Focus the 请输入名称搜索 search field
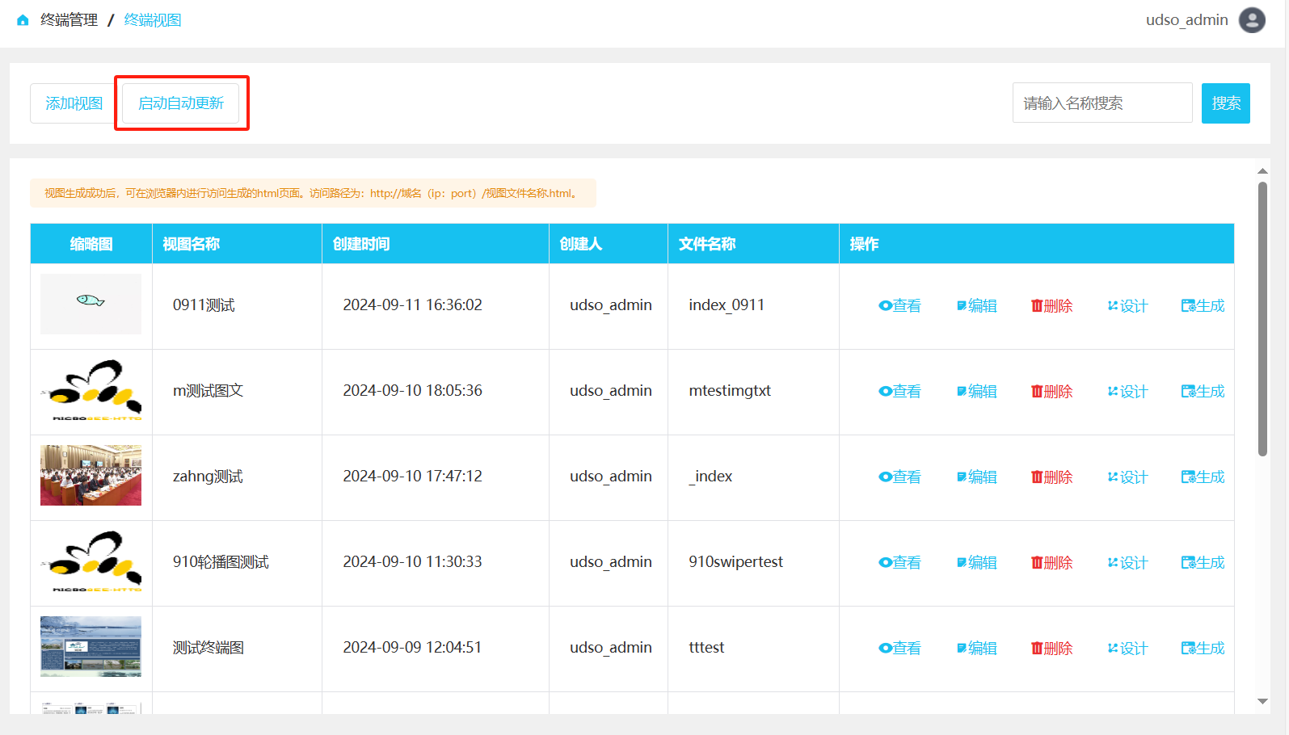Screen dimensions: 1289x735 (x=1102, y=103)
